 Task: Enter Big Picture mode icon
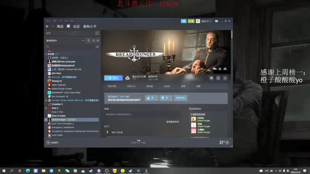[217, 21]
